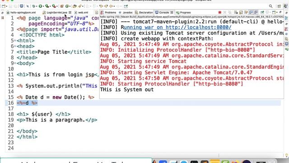
Task: Open the http://localhost:8080/ console link
Action: pyautogui.click(x=177, y=27)
